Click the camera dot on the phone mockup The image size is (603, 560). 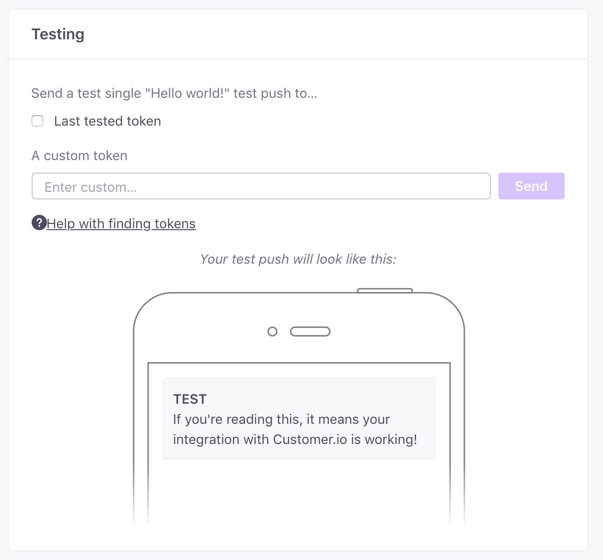click(x=272, y=331)
